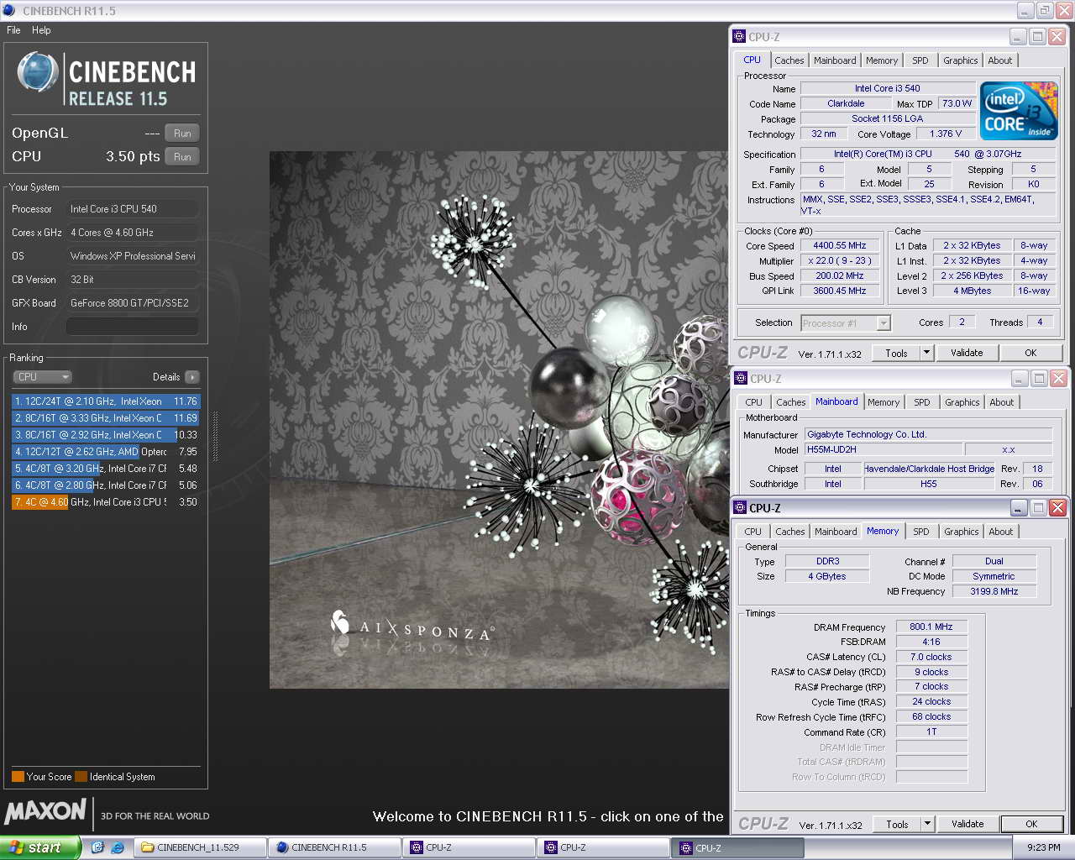The width and height of the screenshot is (1075, 860).
Task: Open About tab in top CPU-Z window
Action: click(999, 60)
